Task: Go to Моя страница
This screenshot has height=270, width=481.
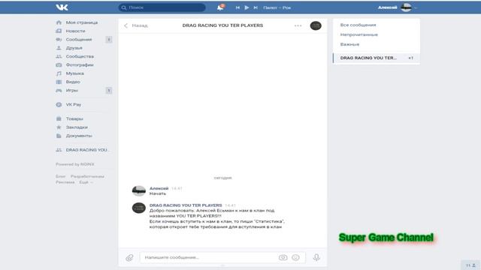Action: (x=82, y=22)
